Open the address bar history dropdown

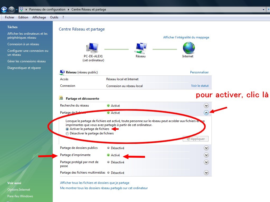(x=263, y=10)
